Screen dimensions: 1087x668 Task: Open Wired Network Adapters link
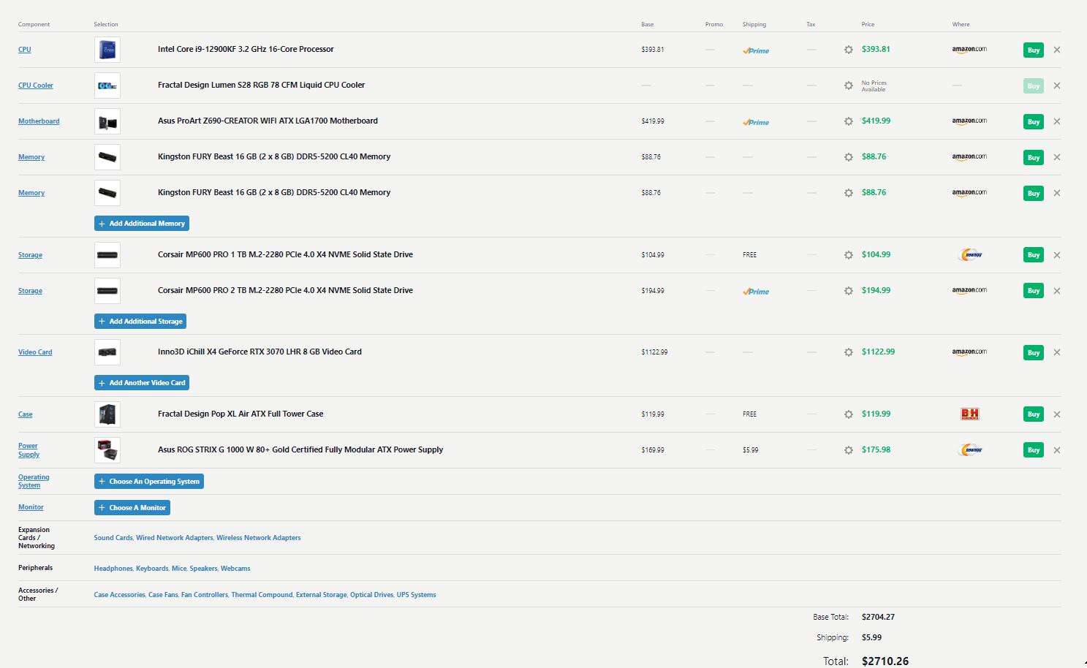click(175, 538)
